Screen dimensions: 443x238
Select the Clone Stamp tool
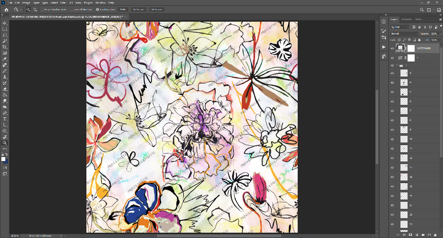[x=4, y=77]
